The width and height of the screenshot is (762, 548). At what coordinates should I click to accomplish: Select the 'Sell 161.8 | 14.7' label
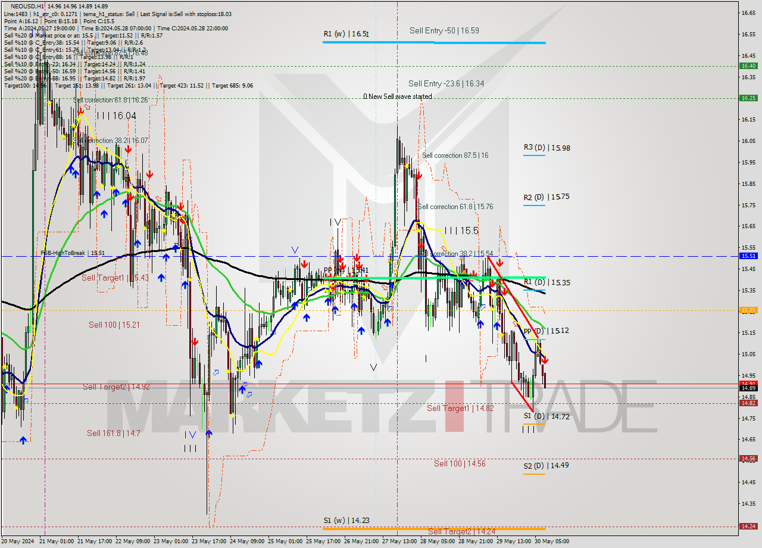coord(114,433)
